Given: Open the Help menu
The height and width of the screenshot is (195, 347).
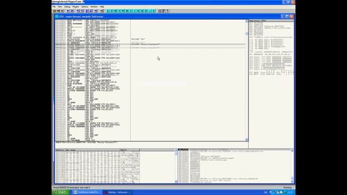Looking at the screenshot, I should [x=102, y=7].
